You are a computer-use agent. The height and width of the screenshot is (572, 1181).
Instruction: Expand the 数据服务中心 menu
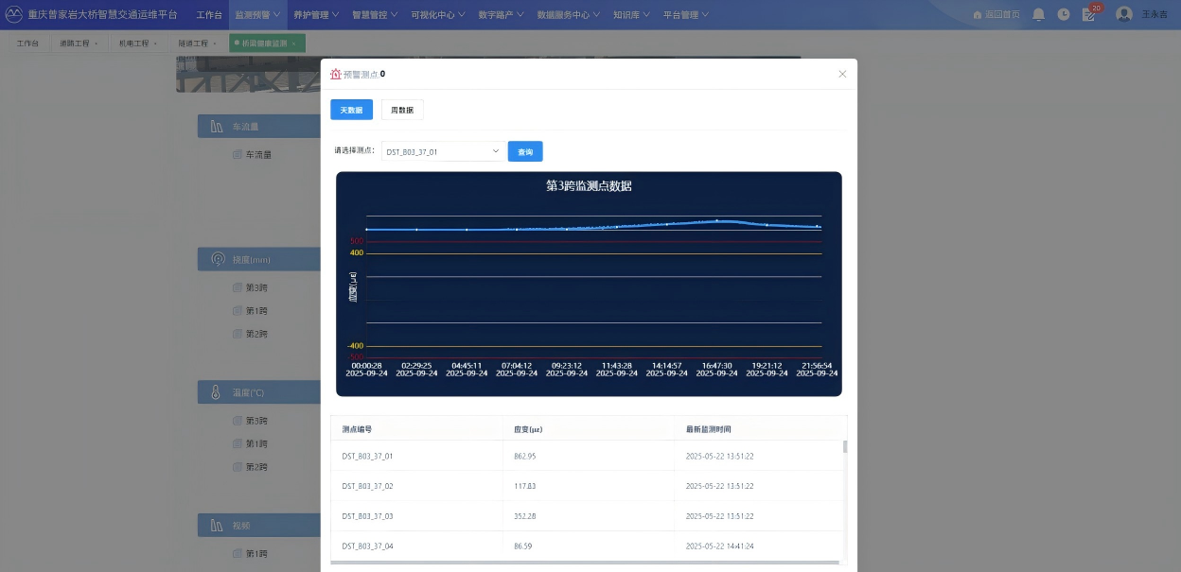[571, 15]
